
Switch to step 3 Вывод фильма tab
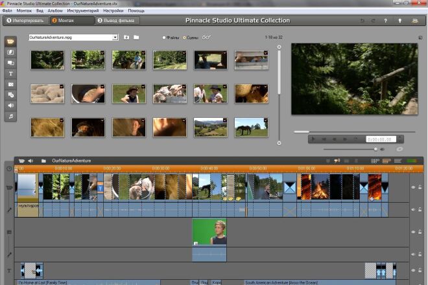(x=117, y=21)
